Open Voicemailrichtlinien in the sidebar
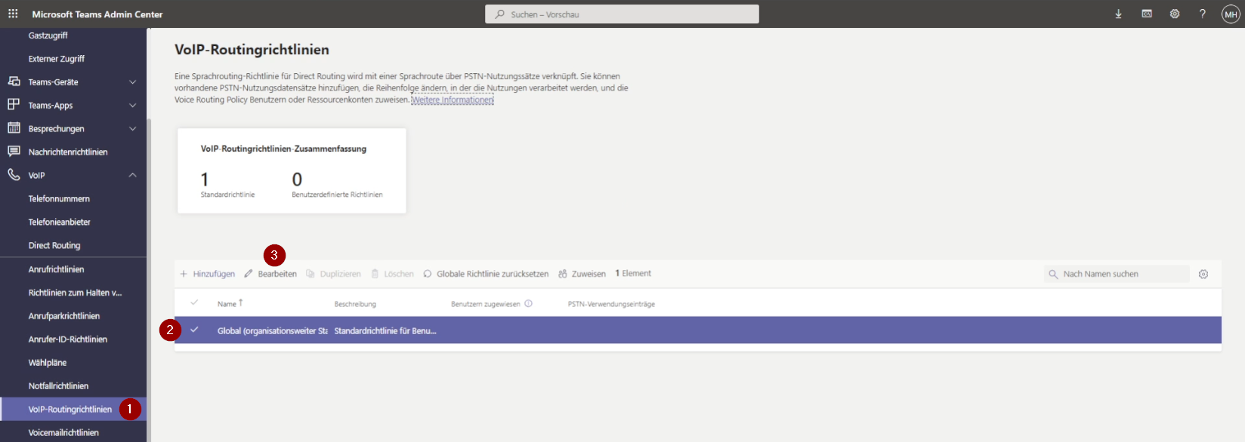The height and width of the screenshot is (442, 1245). (63, 433)
